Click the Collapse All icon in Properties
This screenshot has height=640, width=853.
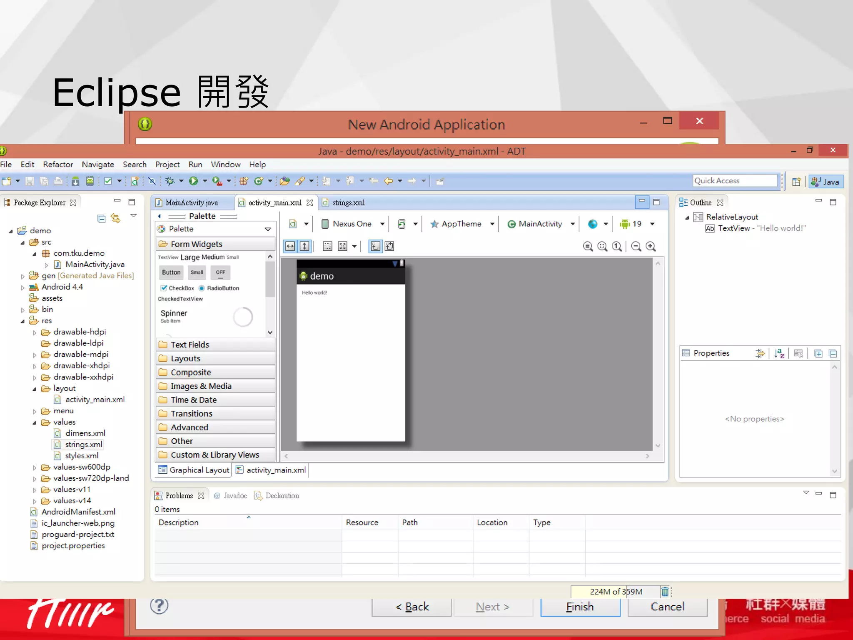[x=833, y=353]
